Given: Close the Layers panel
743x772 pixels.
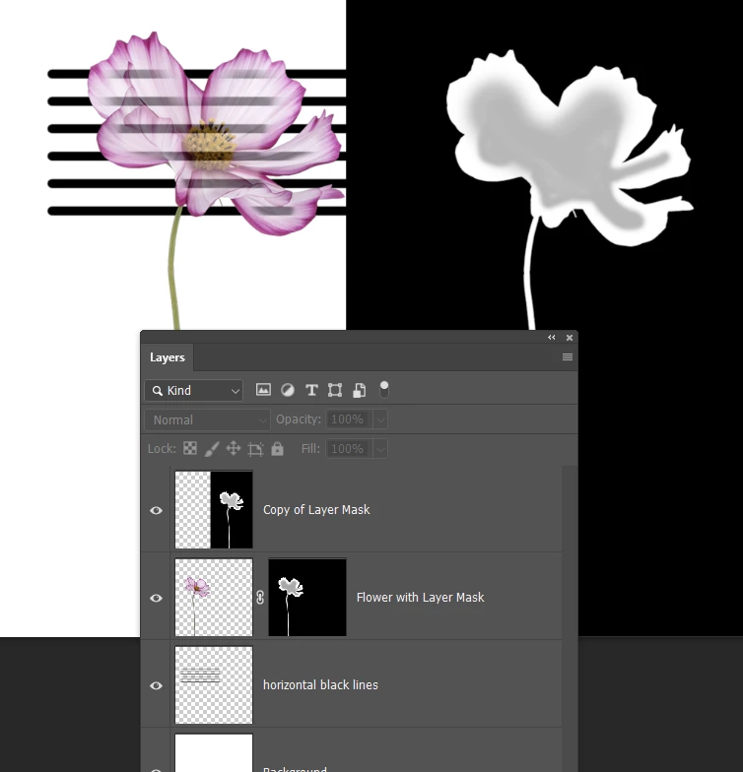Looking at the screenshot, I should coord(570,337).
